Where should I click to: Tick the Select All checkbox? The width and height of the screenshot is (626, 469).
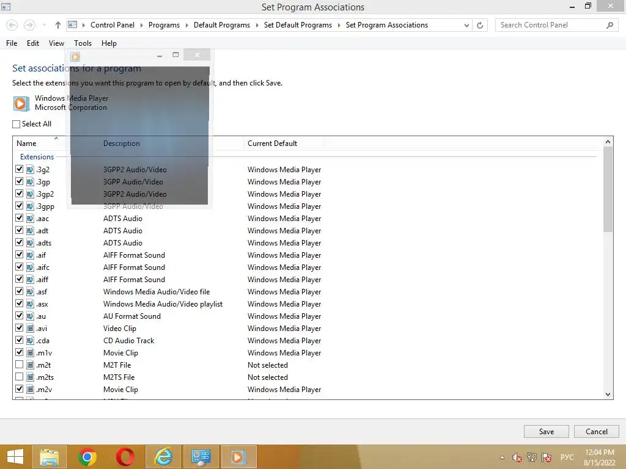[17, 125]
